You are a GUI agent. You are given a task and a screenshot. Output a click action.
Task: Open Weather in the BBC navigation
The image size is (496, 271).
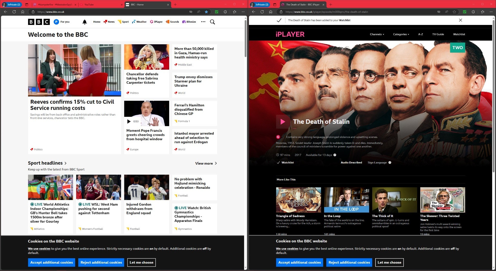click(139, 22)
